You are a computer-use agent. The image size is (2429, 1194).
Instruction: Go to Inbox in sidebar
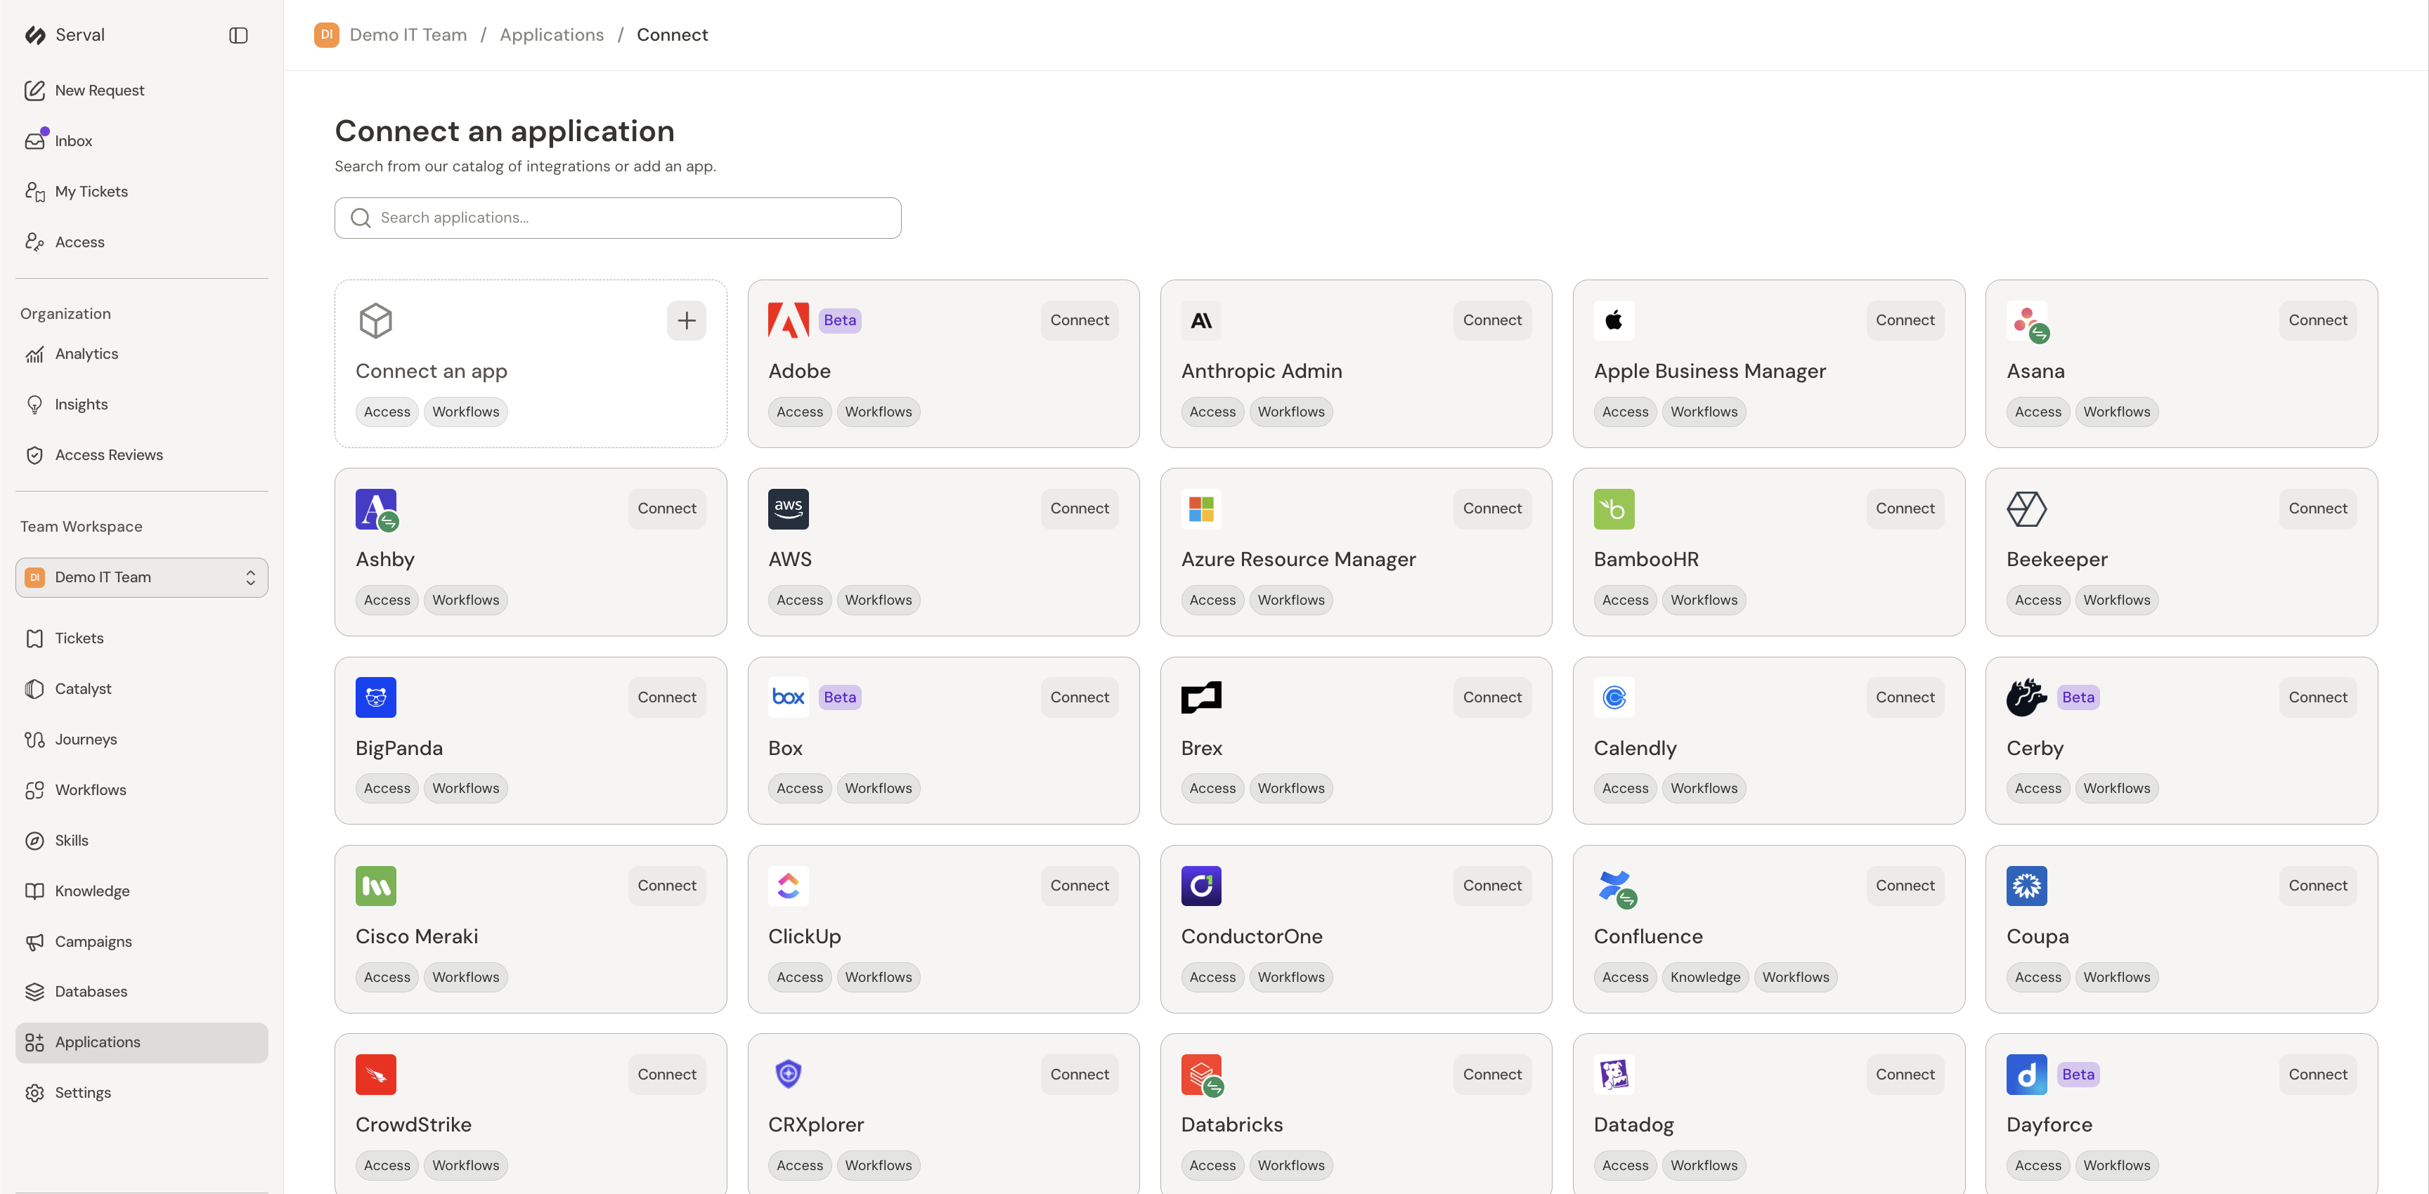point(141,140)
